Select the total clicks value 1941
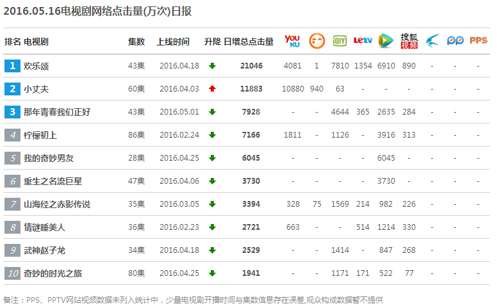 (x=251, y=273)
